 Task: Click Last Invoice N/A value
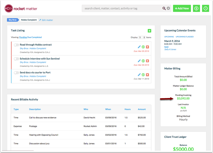click(x=183, y=108)
